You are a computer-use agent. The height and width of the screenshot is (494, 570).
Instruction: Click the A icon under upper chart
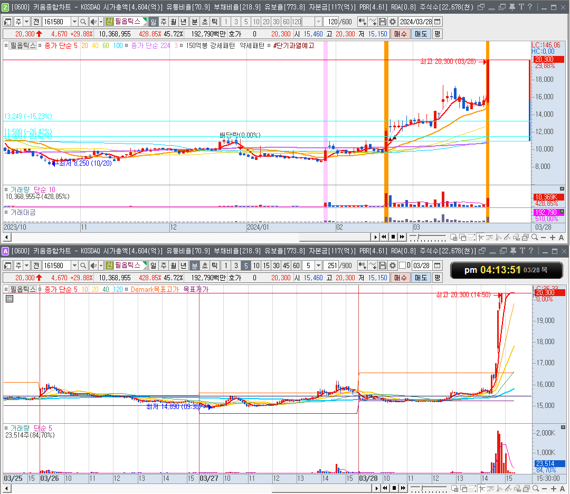click(x=561, y=237)
